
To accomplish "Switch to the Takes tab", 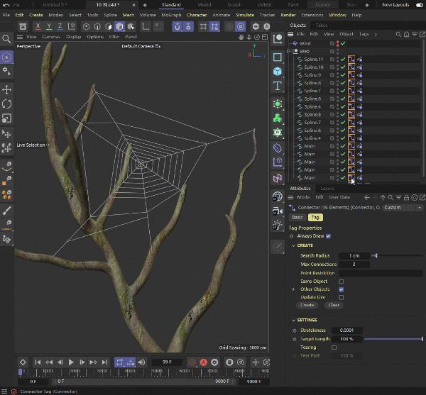I will tap(322, 25).
